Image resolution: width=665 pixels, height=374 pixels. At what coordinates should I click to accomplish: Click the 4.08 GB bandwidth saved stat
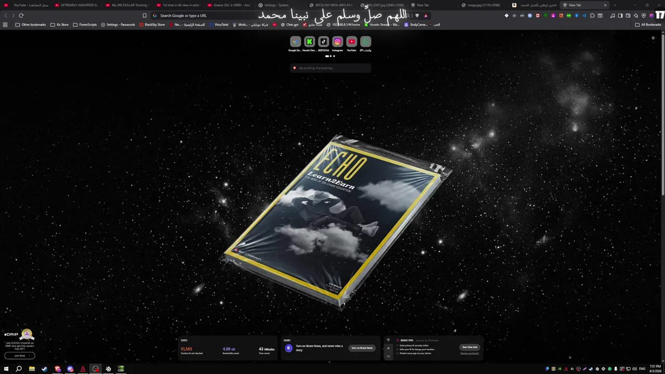tap(232, 351)
